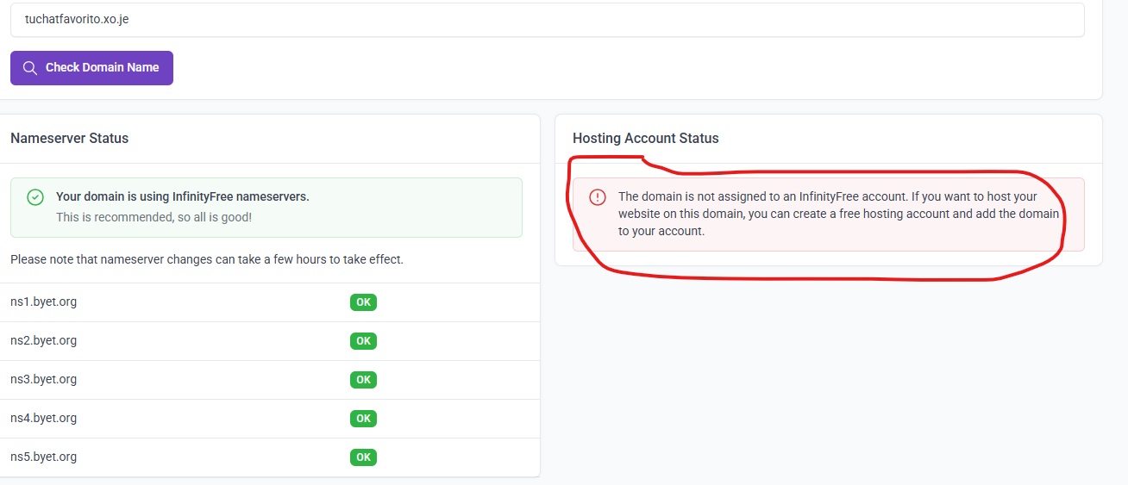The width and height of the screenshot is (1128, 485).
Task: Click OK badge for ns4.byet.org
Action: pyautogui.click(x=363, y=419)
